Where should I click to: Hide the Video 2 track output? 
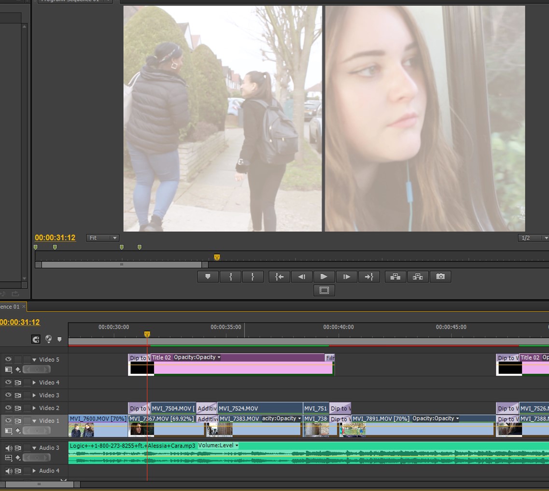[8, 407]
